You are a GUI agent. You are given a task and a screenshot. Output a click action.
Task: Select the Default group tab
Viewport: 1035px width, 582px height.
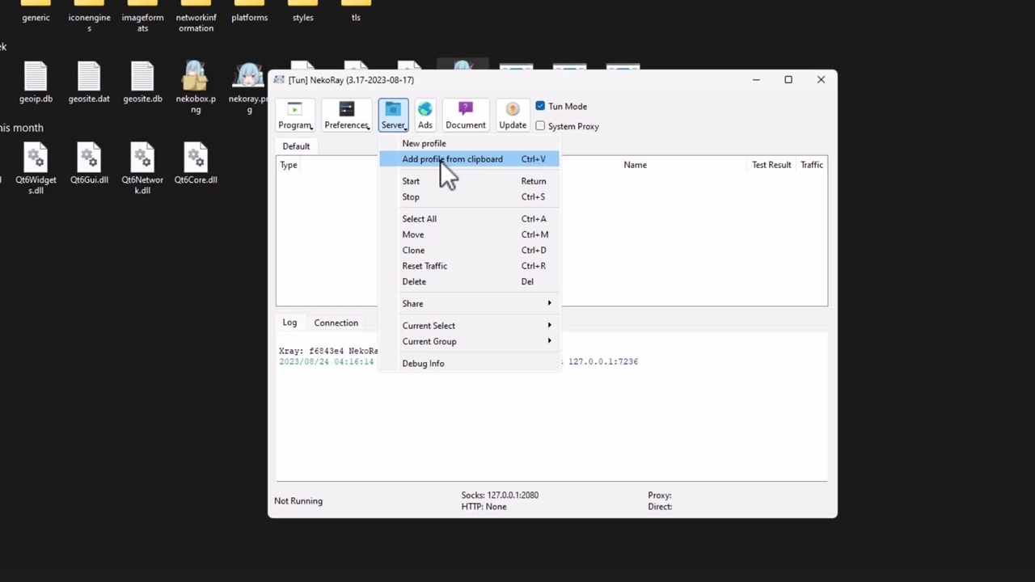point(296,146)
